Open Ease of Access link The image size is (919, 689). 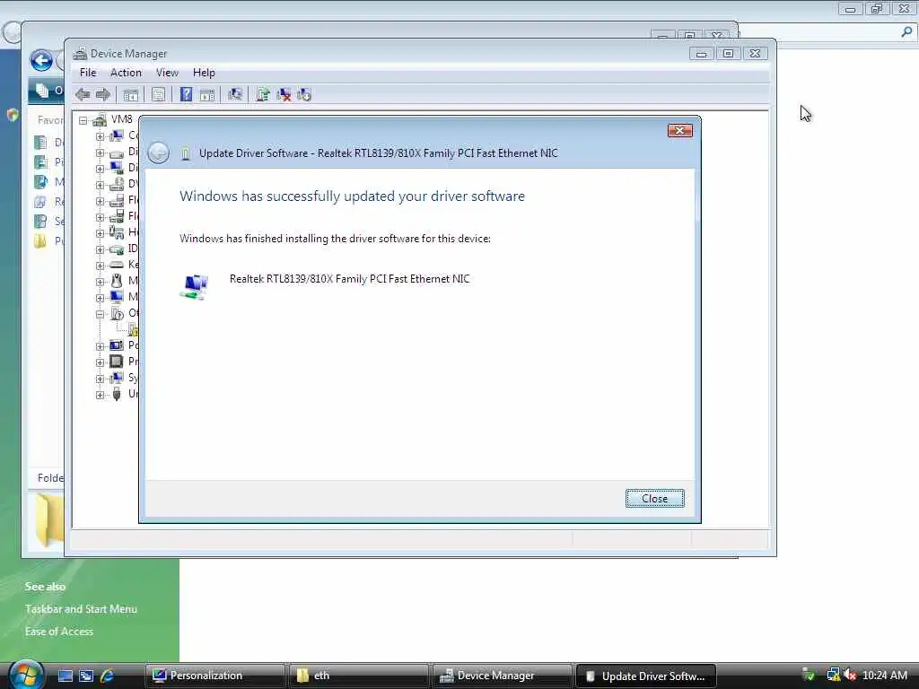[59, 631]
